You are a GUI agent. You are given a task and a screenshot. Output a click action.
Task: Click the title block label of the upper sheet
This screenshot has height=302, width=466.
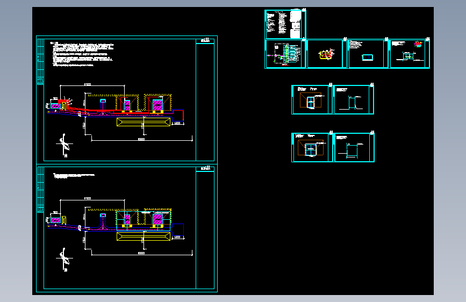pos(205,40)
